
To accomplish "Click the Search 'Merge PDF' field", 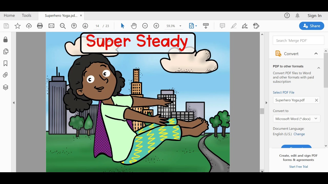I will coord(298,40).
